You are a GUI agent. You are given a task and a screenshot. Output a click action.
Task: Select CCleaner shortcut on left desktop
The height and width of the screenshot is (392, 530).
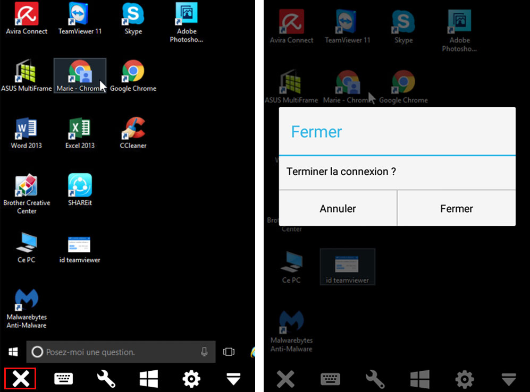click(x=133, y=133)
